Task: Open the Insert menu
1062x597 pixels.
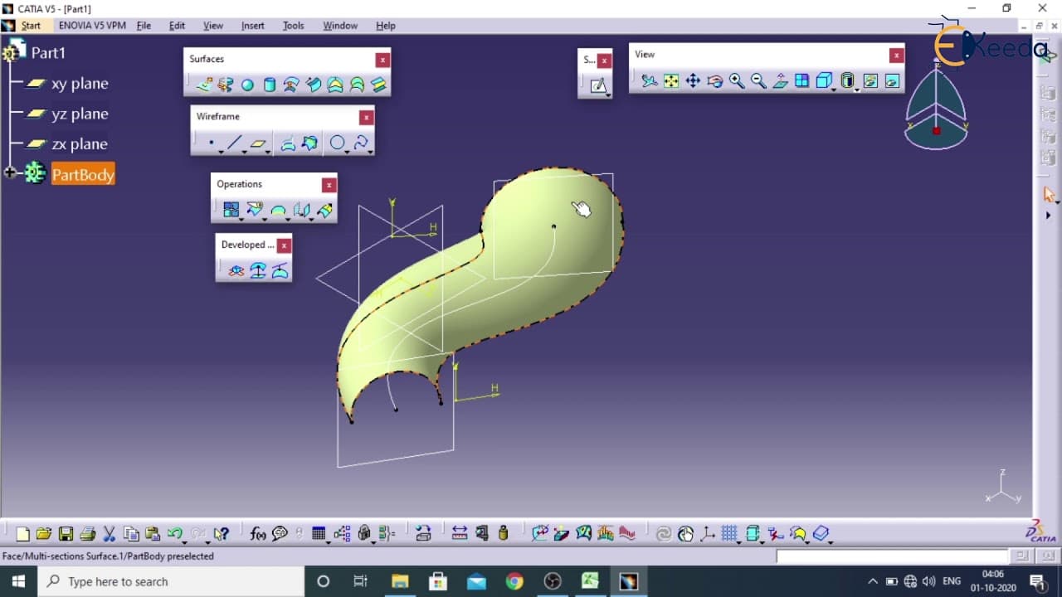Action: point(252,26)
